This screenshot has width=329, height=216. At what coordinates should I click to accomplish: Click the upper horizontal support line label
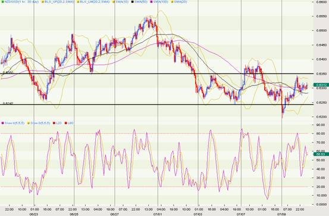(x=8, y=72)
